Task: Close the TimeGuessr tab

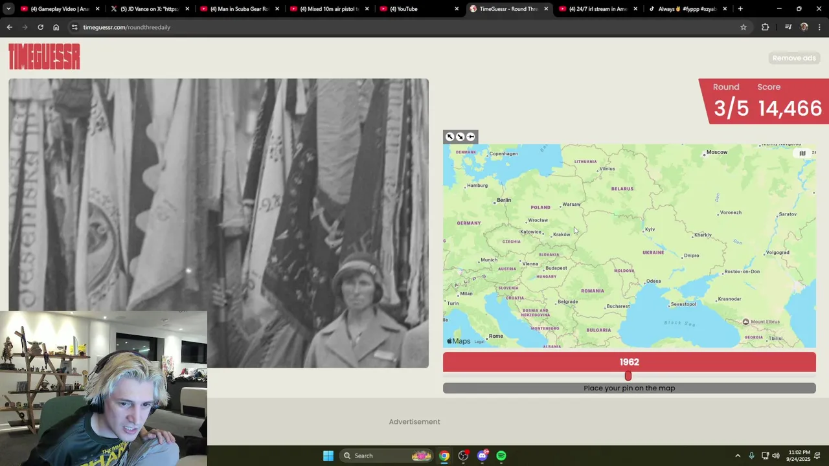Action: click(546, 9)
